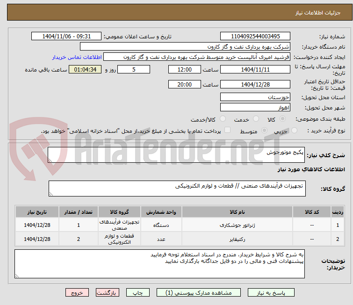The width and height of the screenshot is (353, 305).
Task: Select the ژنراتور جوشکاری item cell
Action: point(237,225)
